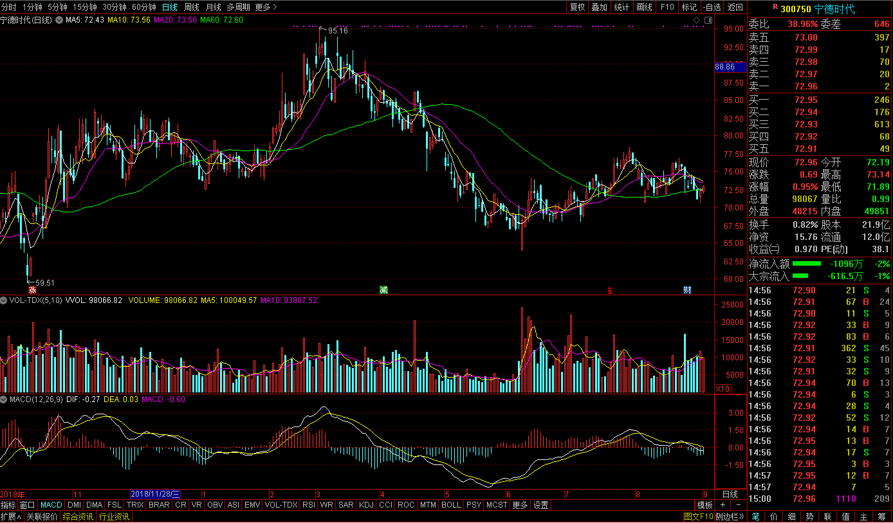Screen dimensions: 893x523
Task: Toggle the side panel icon beside the diamond
Action: [x=708, y=21]
